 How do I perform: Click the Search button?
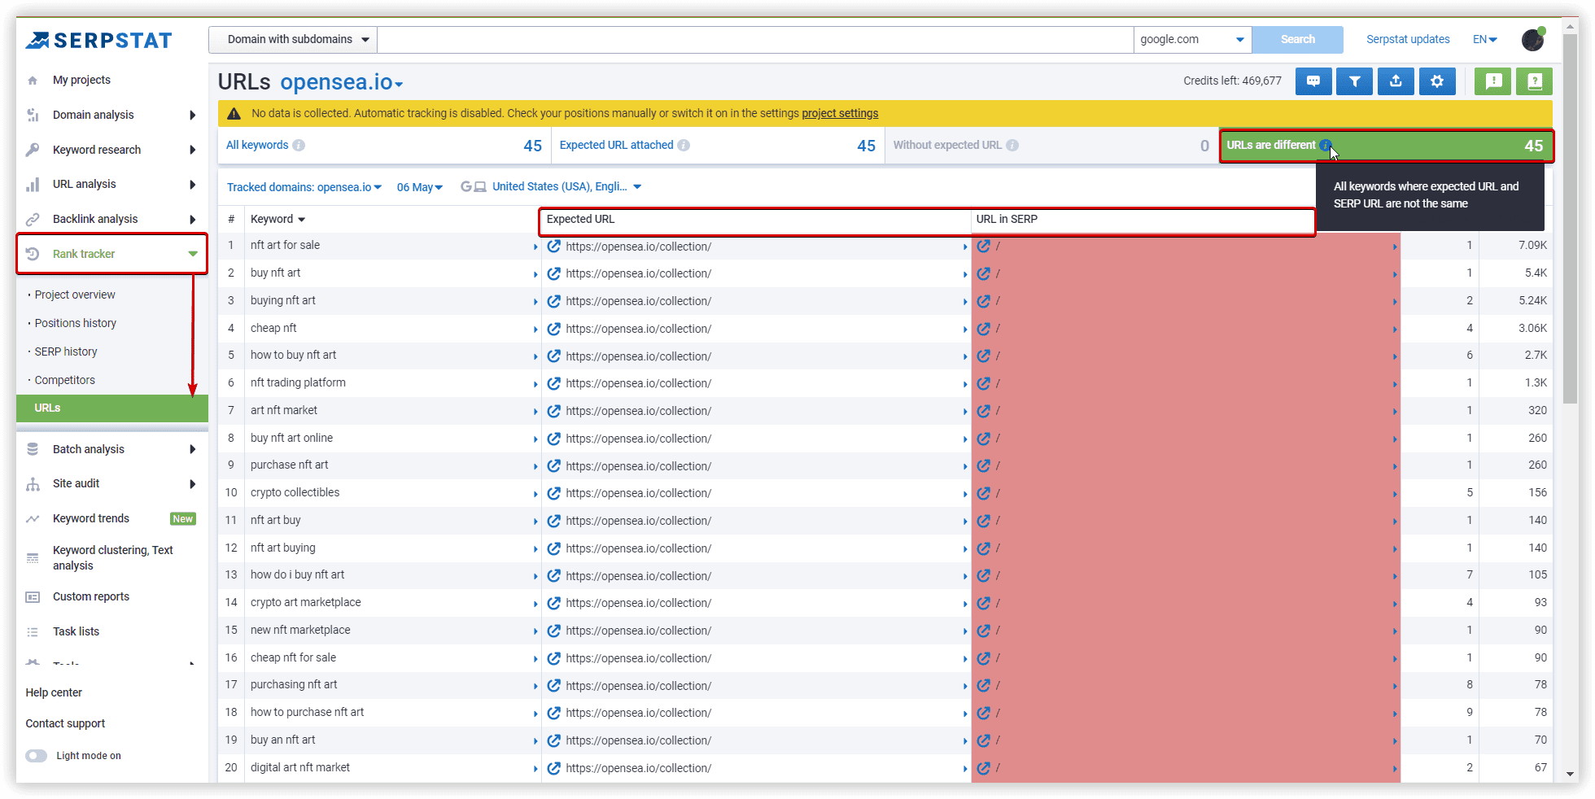tap(1298, 39)
